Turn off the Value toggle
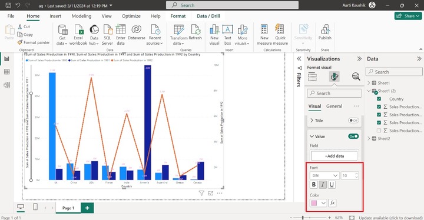Screen dimensions: 424x220 tap(353, 136)
